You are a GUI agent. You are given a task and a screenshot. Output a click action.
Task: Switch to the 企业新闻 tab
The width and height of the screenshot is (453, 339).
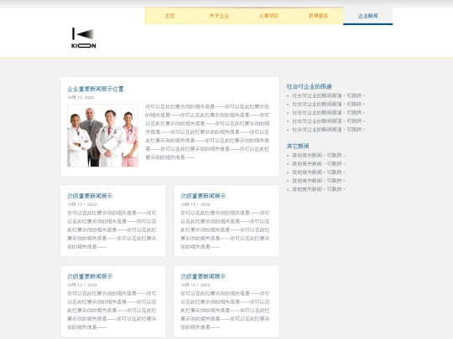pos(367,16)
